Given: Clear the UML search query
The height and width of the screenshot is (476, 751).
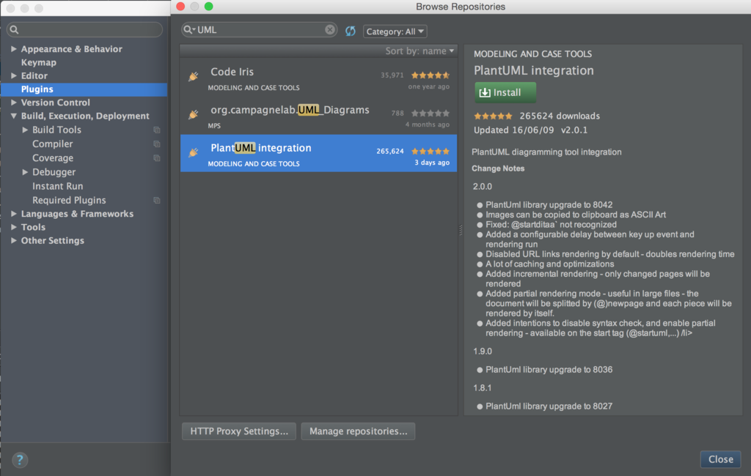Looking at the screenshot, I should pos(330,29).
